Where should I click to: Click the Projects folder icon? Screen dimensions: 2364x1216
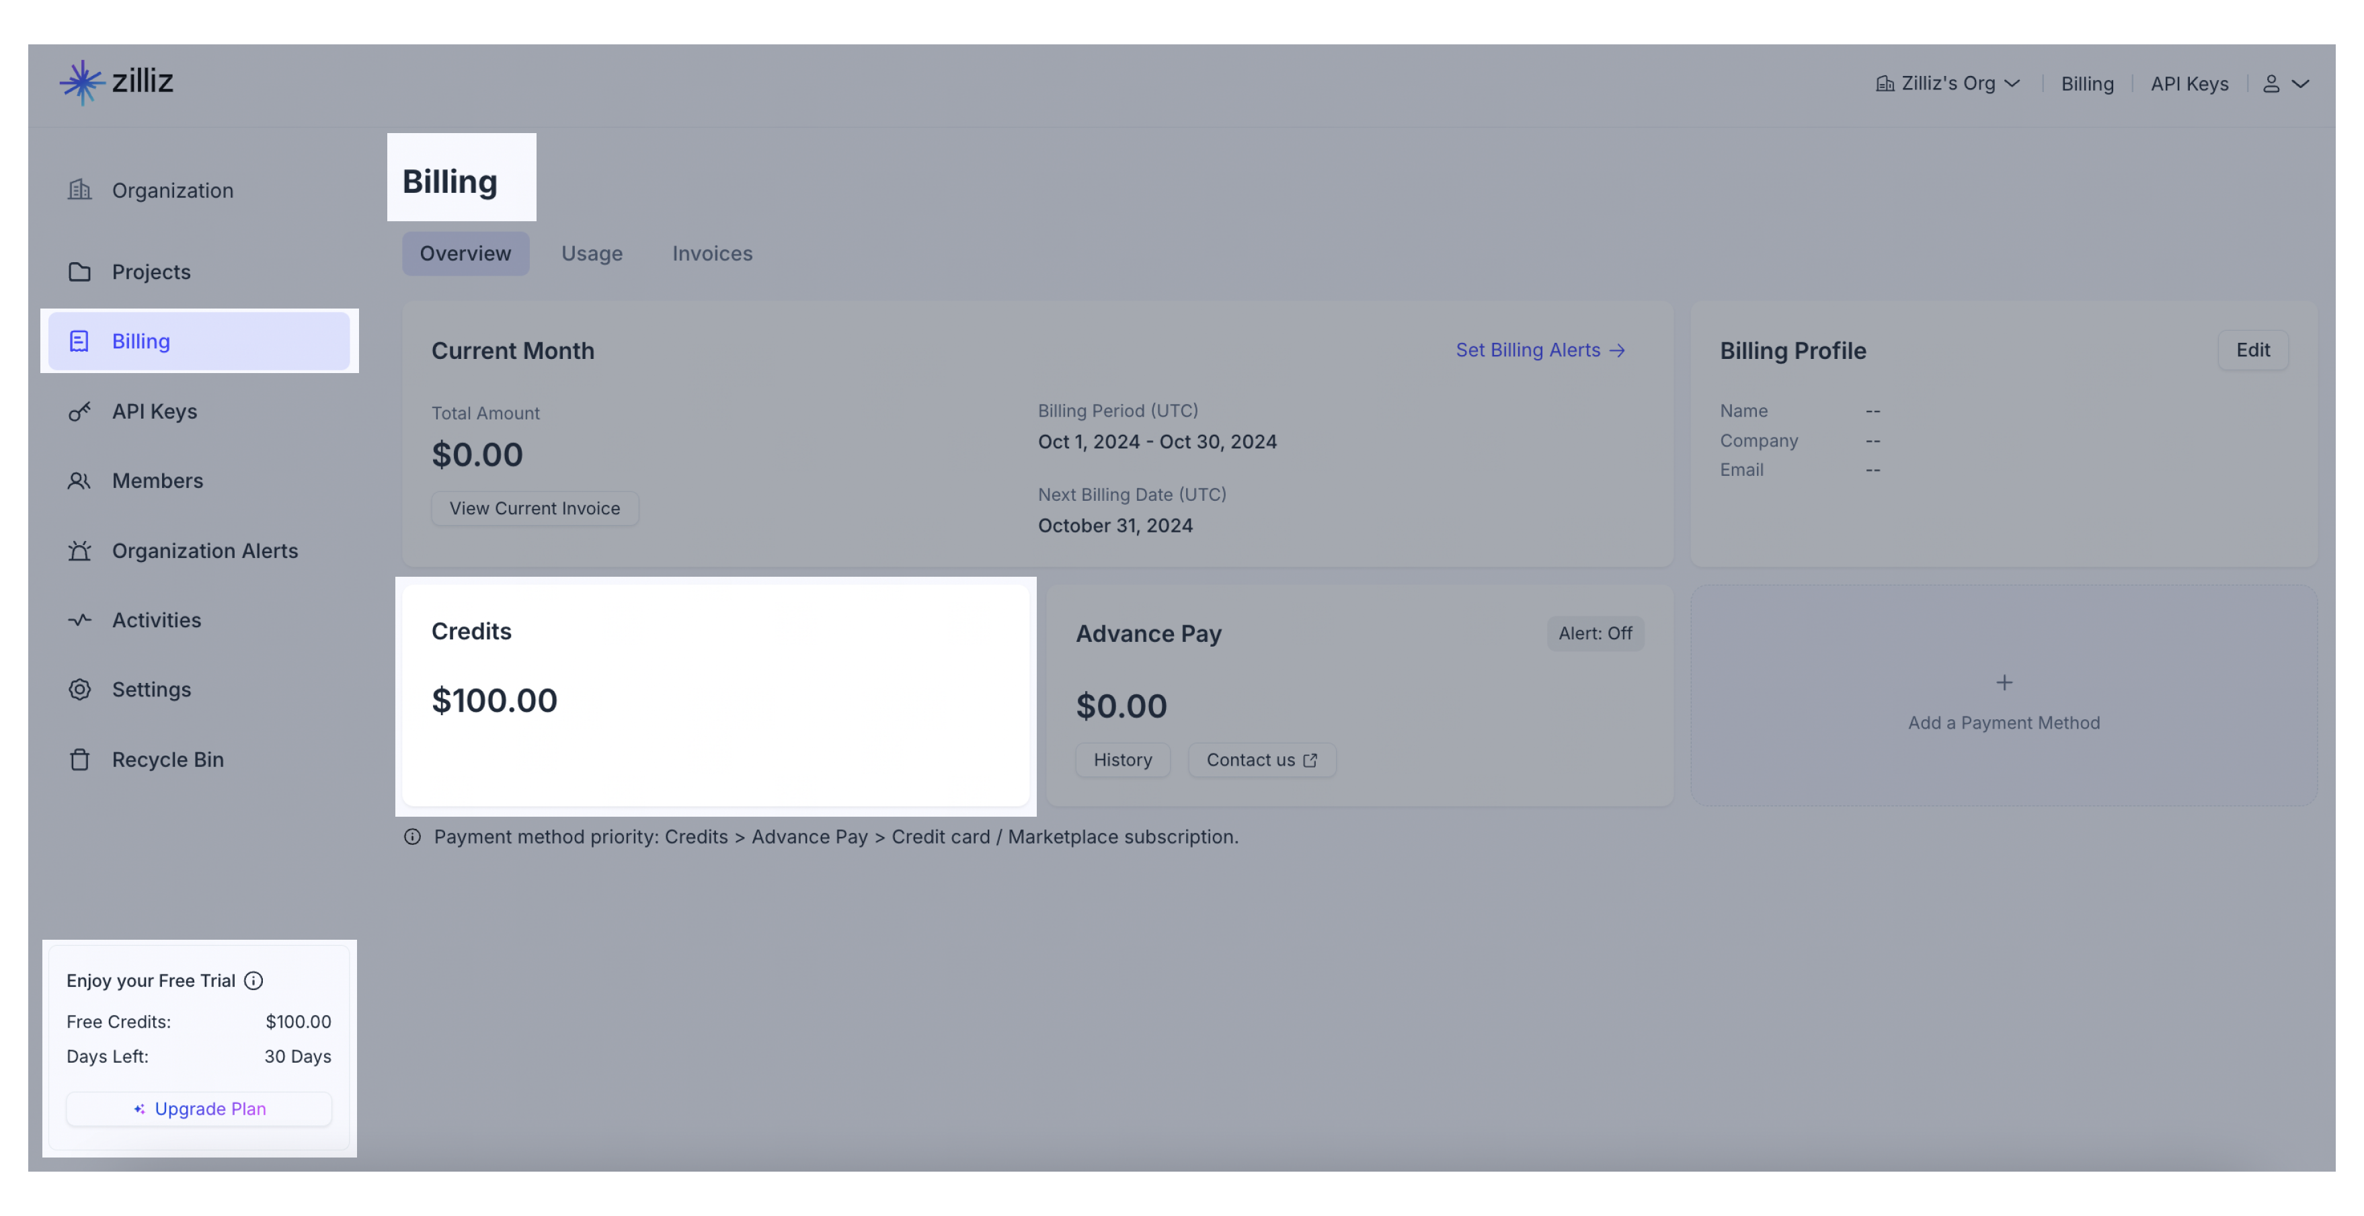80,272
